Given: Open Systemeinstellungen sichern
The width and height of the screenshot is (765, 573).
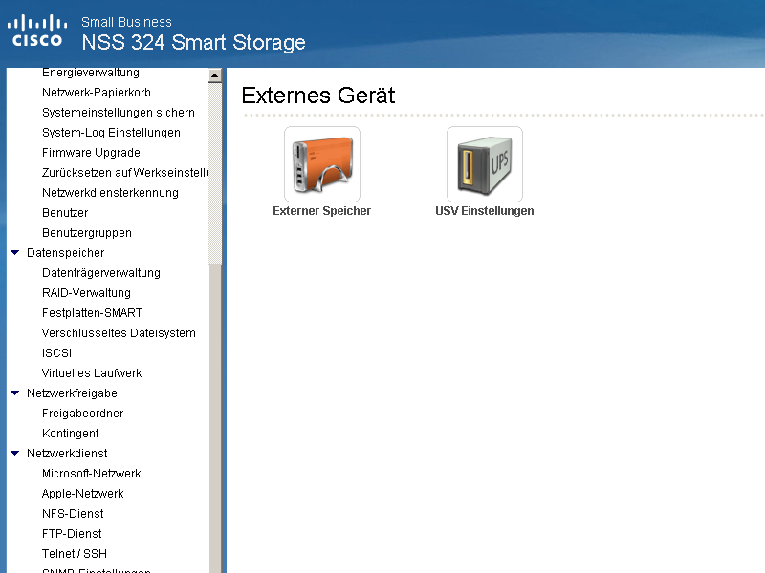Looking at the screenshot, I should (118, 113).
